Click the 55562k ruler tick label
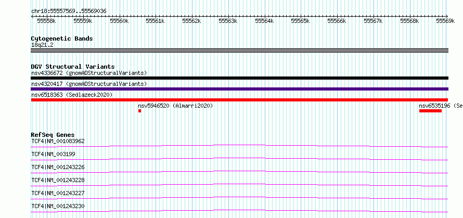463x218 pixels. pos(192,21)
